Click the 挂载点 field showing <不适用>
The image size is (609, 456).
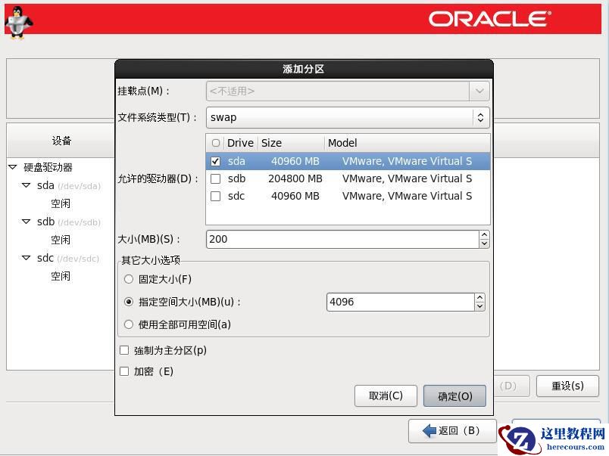338,91
